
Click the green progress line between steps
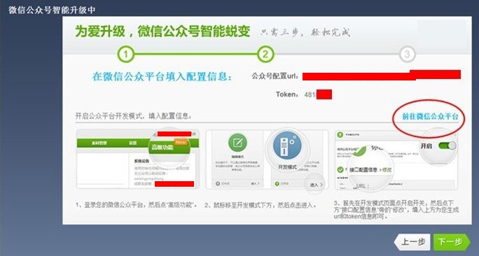click(195, 55)
